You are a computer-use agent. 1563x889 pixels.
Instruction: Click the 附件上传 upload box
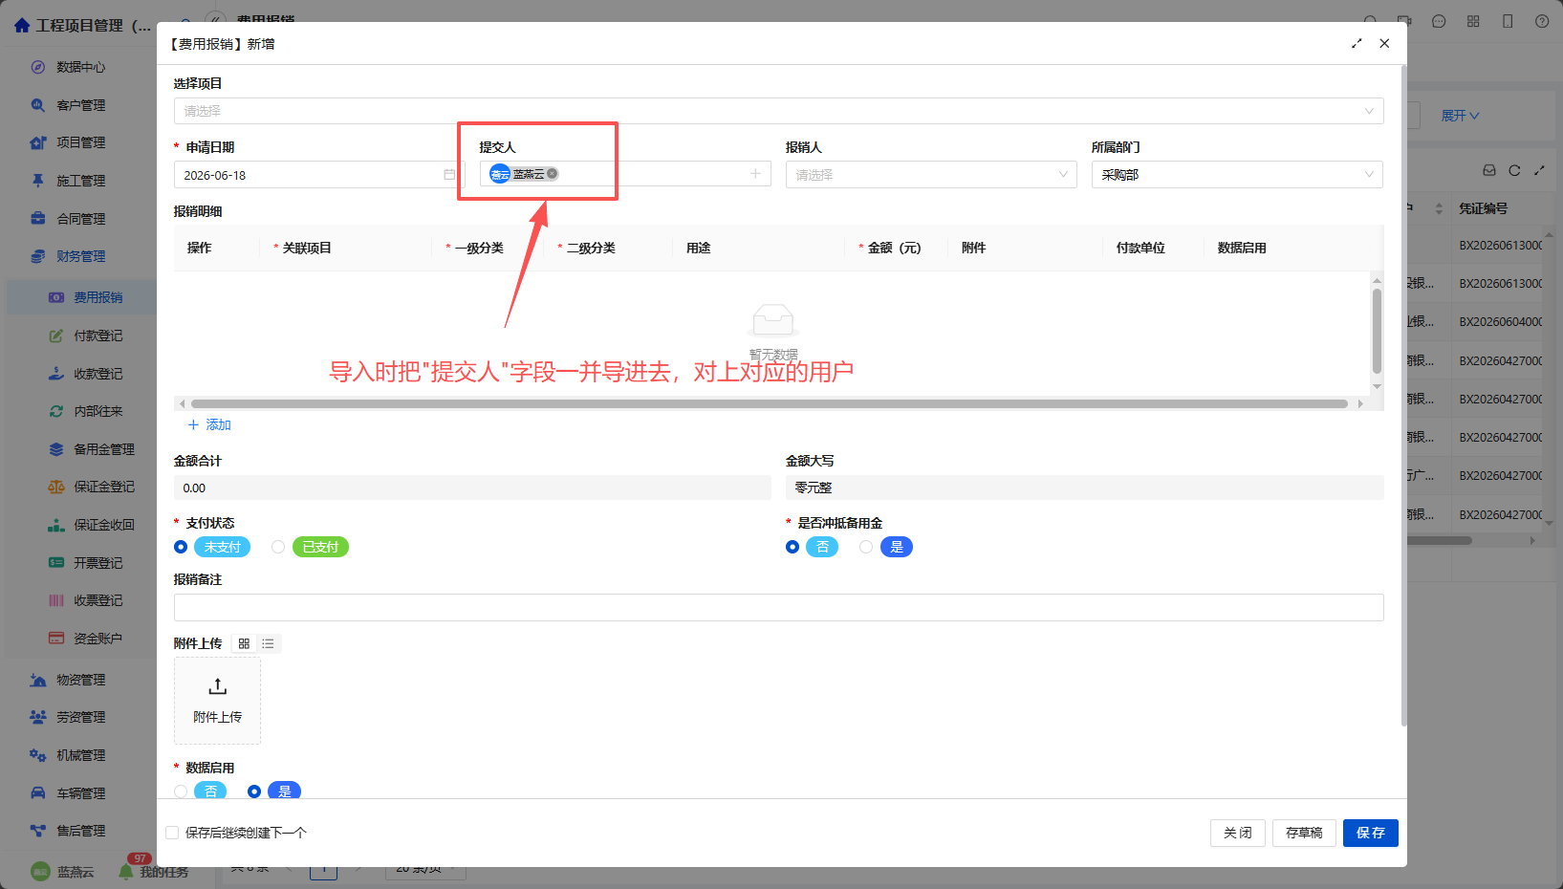pos(217,701)
